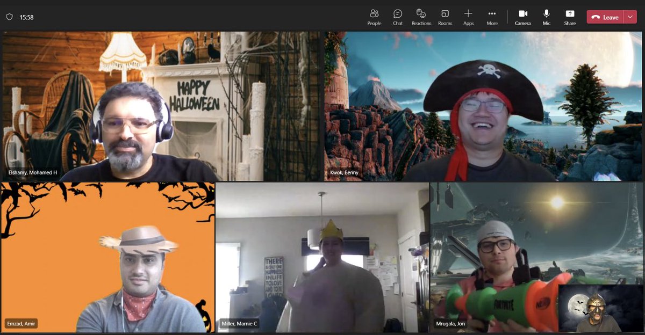Open the meeting Chat

pos(398,17)
